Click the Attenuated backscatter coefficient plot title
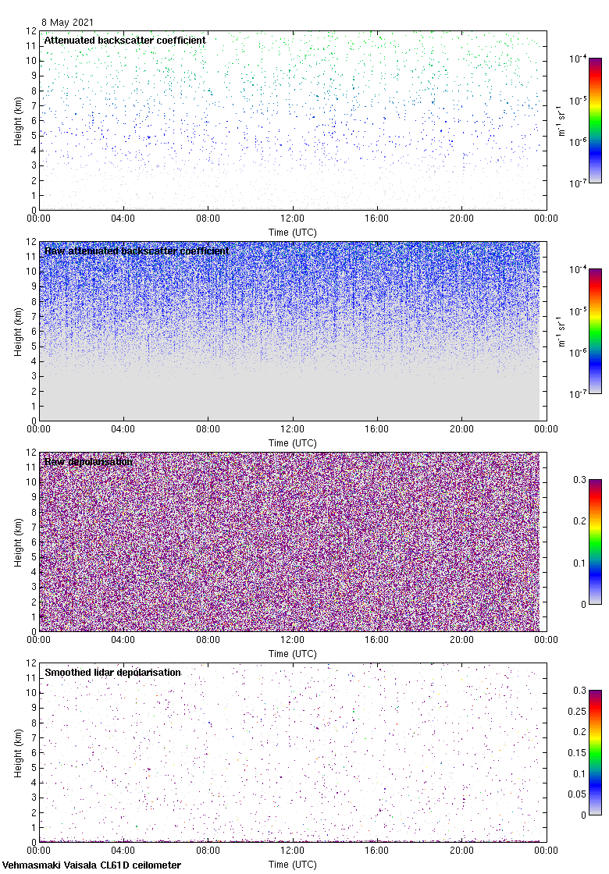The width and height of the screenshot is (609, 874). pos(125,40)
